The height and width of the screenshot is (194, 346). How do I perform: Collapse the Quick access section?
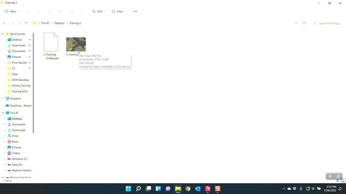tap(3, 34)
